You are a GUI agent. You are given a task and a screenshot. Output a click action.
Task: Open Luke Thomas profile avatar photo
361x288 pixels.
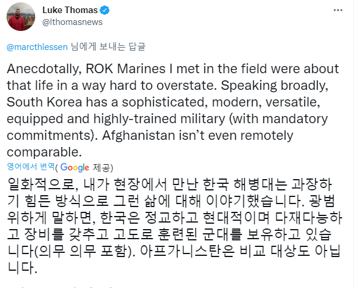[21, 17]
